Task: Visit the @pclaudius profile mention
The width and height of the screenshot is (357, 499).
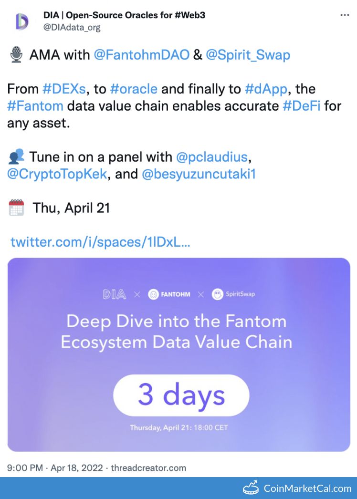Action: pyautogui.click(x=213, y=156)
